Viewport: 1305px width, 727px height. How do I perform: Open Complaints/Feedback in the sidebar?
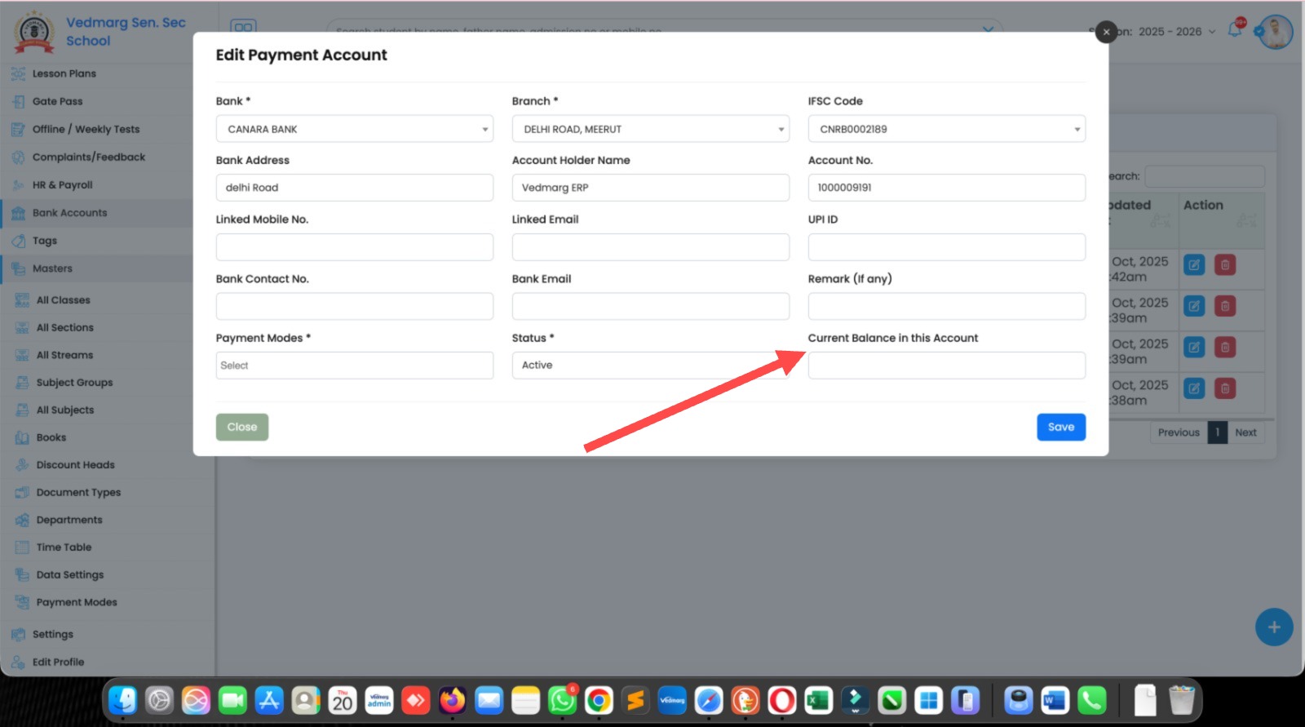[x=89, y=157]
